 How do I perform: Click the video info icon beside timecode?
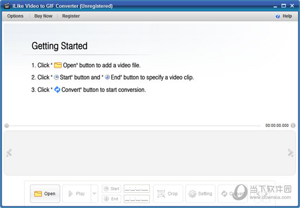coord(293,125)
